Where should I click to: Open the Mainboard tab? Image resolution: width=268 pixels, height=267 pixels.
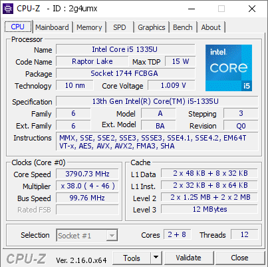pyautogui.click(x=52, y=27)
